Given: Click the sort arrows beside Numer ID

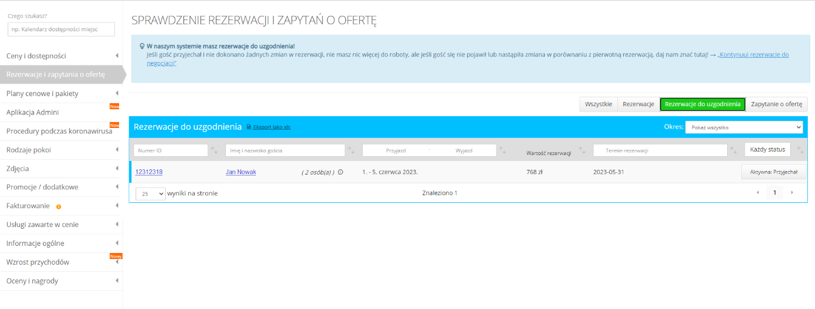Looking at the screenshot, I should click(x=214, y=150).
